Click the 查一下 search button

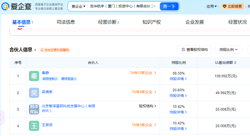(169, 6)
